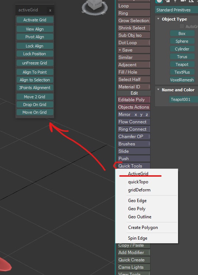198x275 pixels.
Task: Select the Geo Outline menu entry
Action: point(146,217)
